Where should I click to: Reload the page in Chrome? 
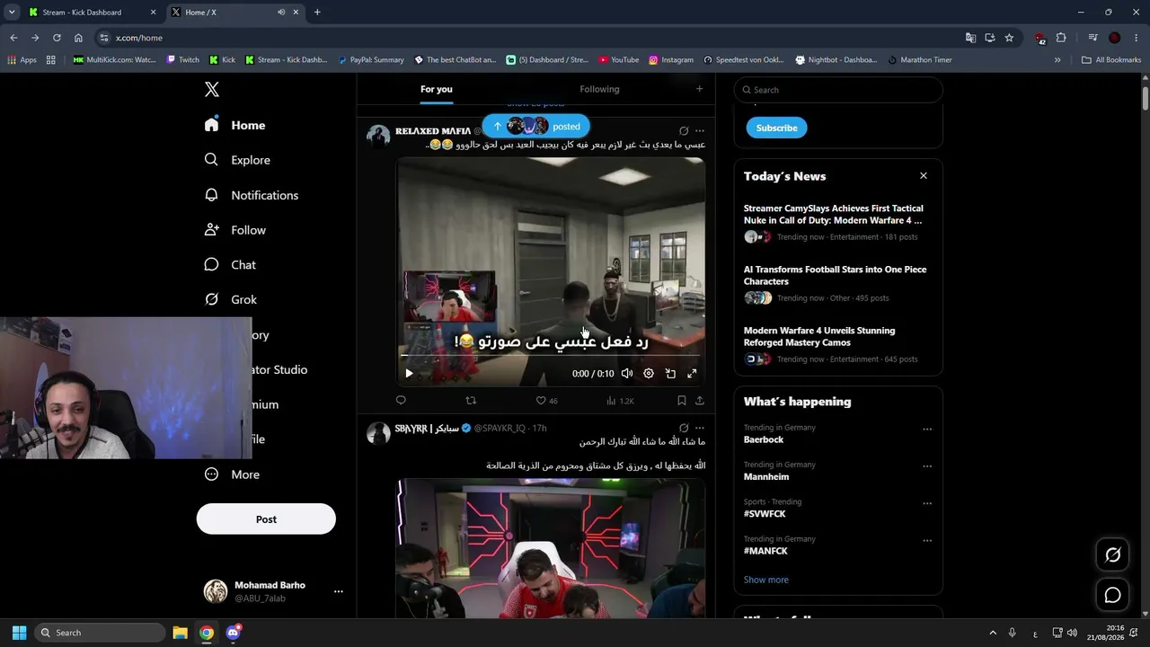click(x=57, y=38)
